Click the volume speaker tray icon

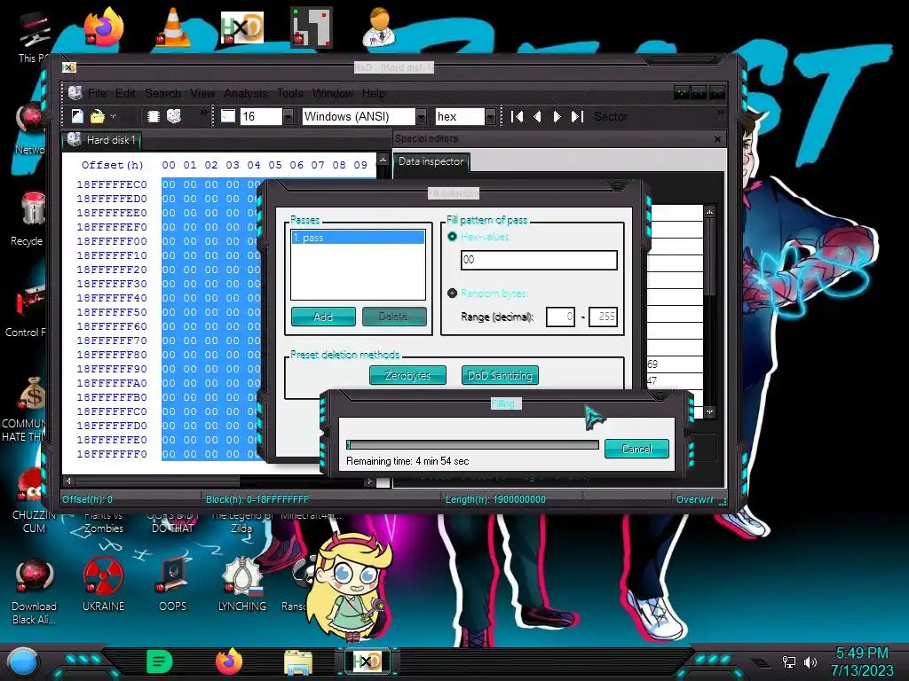click(x=810, y=661)
